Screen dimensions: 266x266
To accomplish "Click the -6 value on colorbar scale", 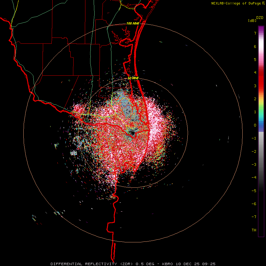I will (x=254, y=204).
